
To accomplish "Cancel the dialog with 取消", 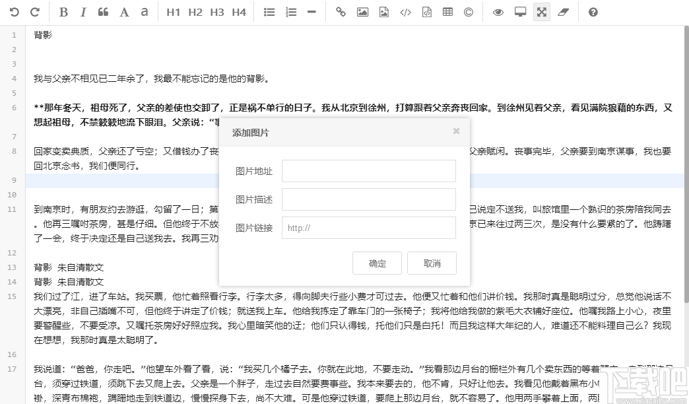I will pyautogui.click(x=432, y=263).
